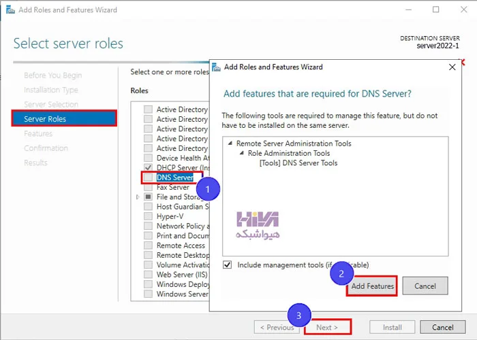Click the wizard icon in main title bar
Image resolution: width=477 pixels, height=340 pixels.
tap(10, 10)
